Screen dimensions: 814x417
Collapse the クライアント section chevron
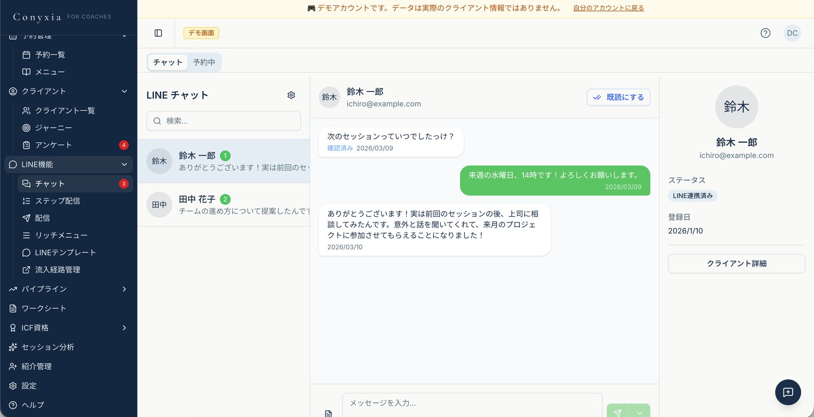(x=124, y=91)
